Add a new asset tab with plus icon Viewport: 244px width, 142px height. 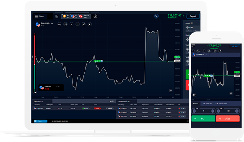[x=96, y=16]
